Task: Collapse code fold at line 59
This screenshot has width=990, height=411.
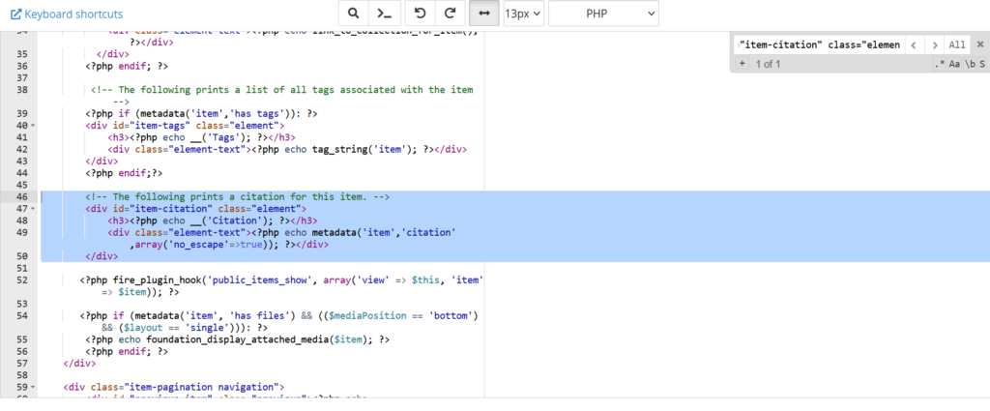Action: coord(33,387)
